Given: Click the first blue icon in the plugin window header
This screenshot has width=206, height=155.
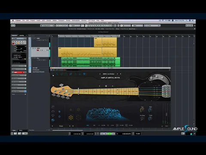Looking at the screenshot, I should 51,70.
